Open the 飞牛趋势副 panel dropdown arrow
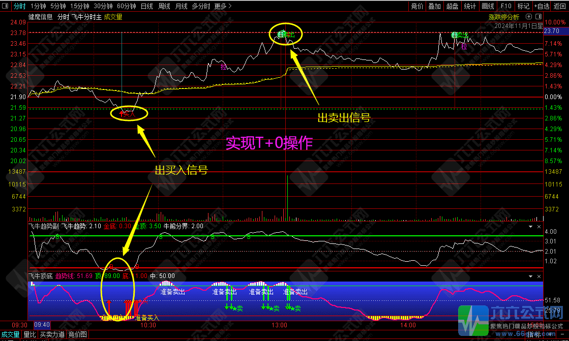Viewport: 569px width, 341px height. click(x=531, y=226)
